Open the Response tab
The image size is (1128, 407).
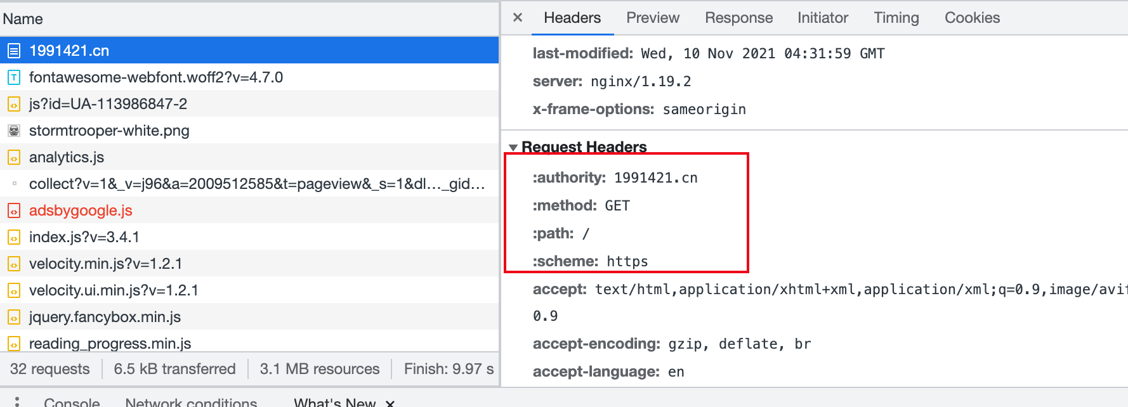pyautogui.click(x=738, y=18)
